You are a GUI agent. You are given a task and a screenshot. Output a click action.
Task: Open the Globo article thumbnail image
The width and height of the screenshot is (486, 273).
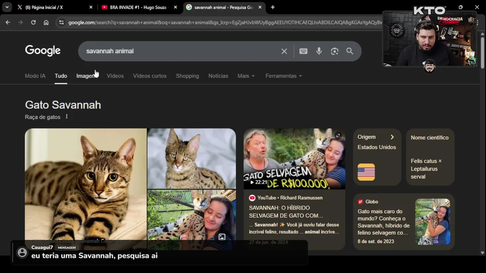(x=432, y=222)
